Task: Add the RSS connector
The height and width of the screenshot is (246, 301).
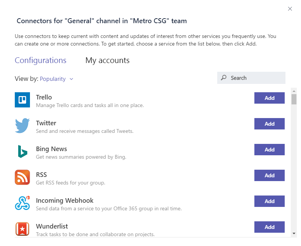Action: [269, 175]
